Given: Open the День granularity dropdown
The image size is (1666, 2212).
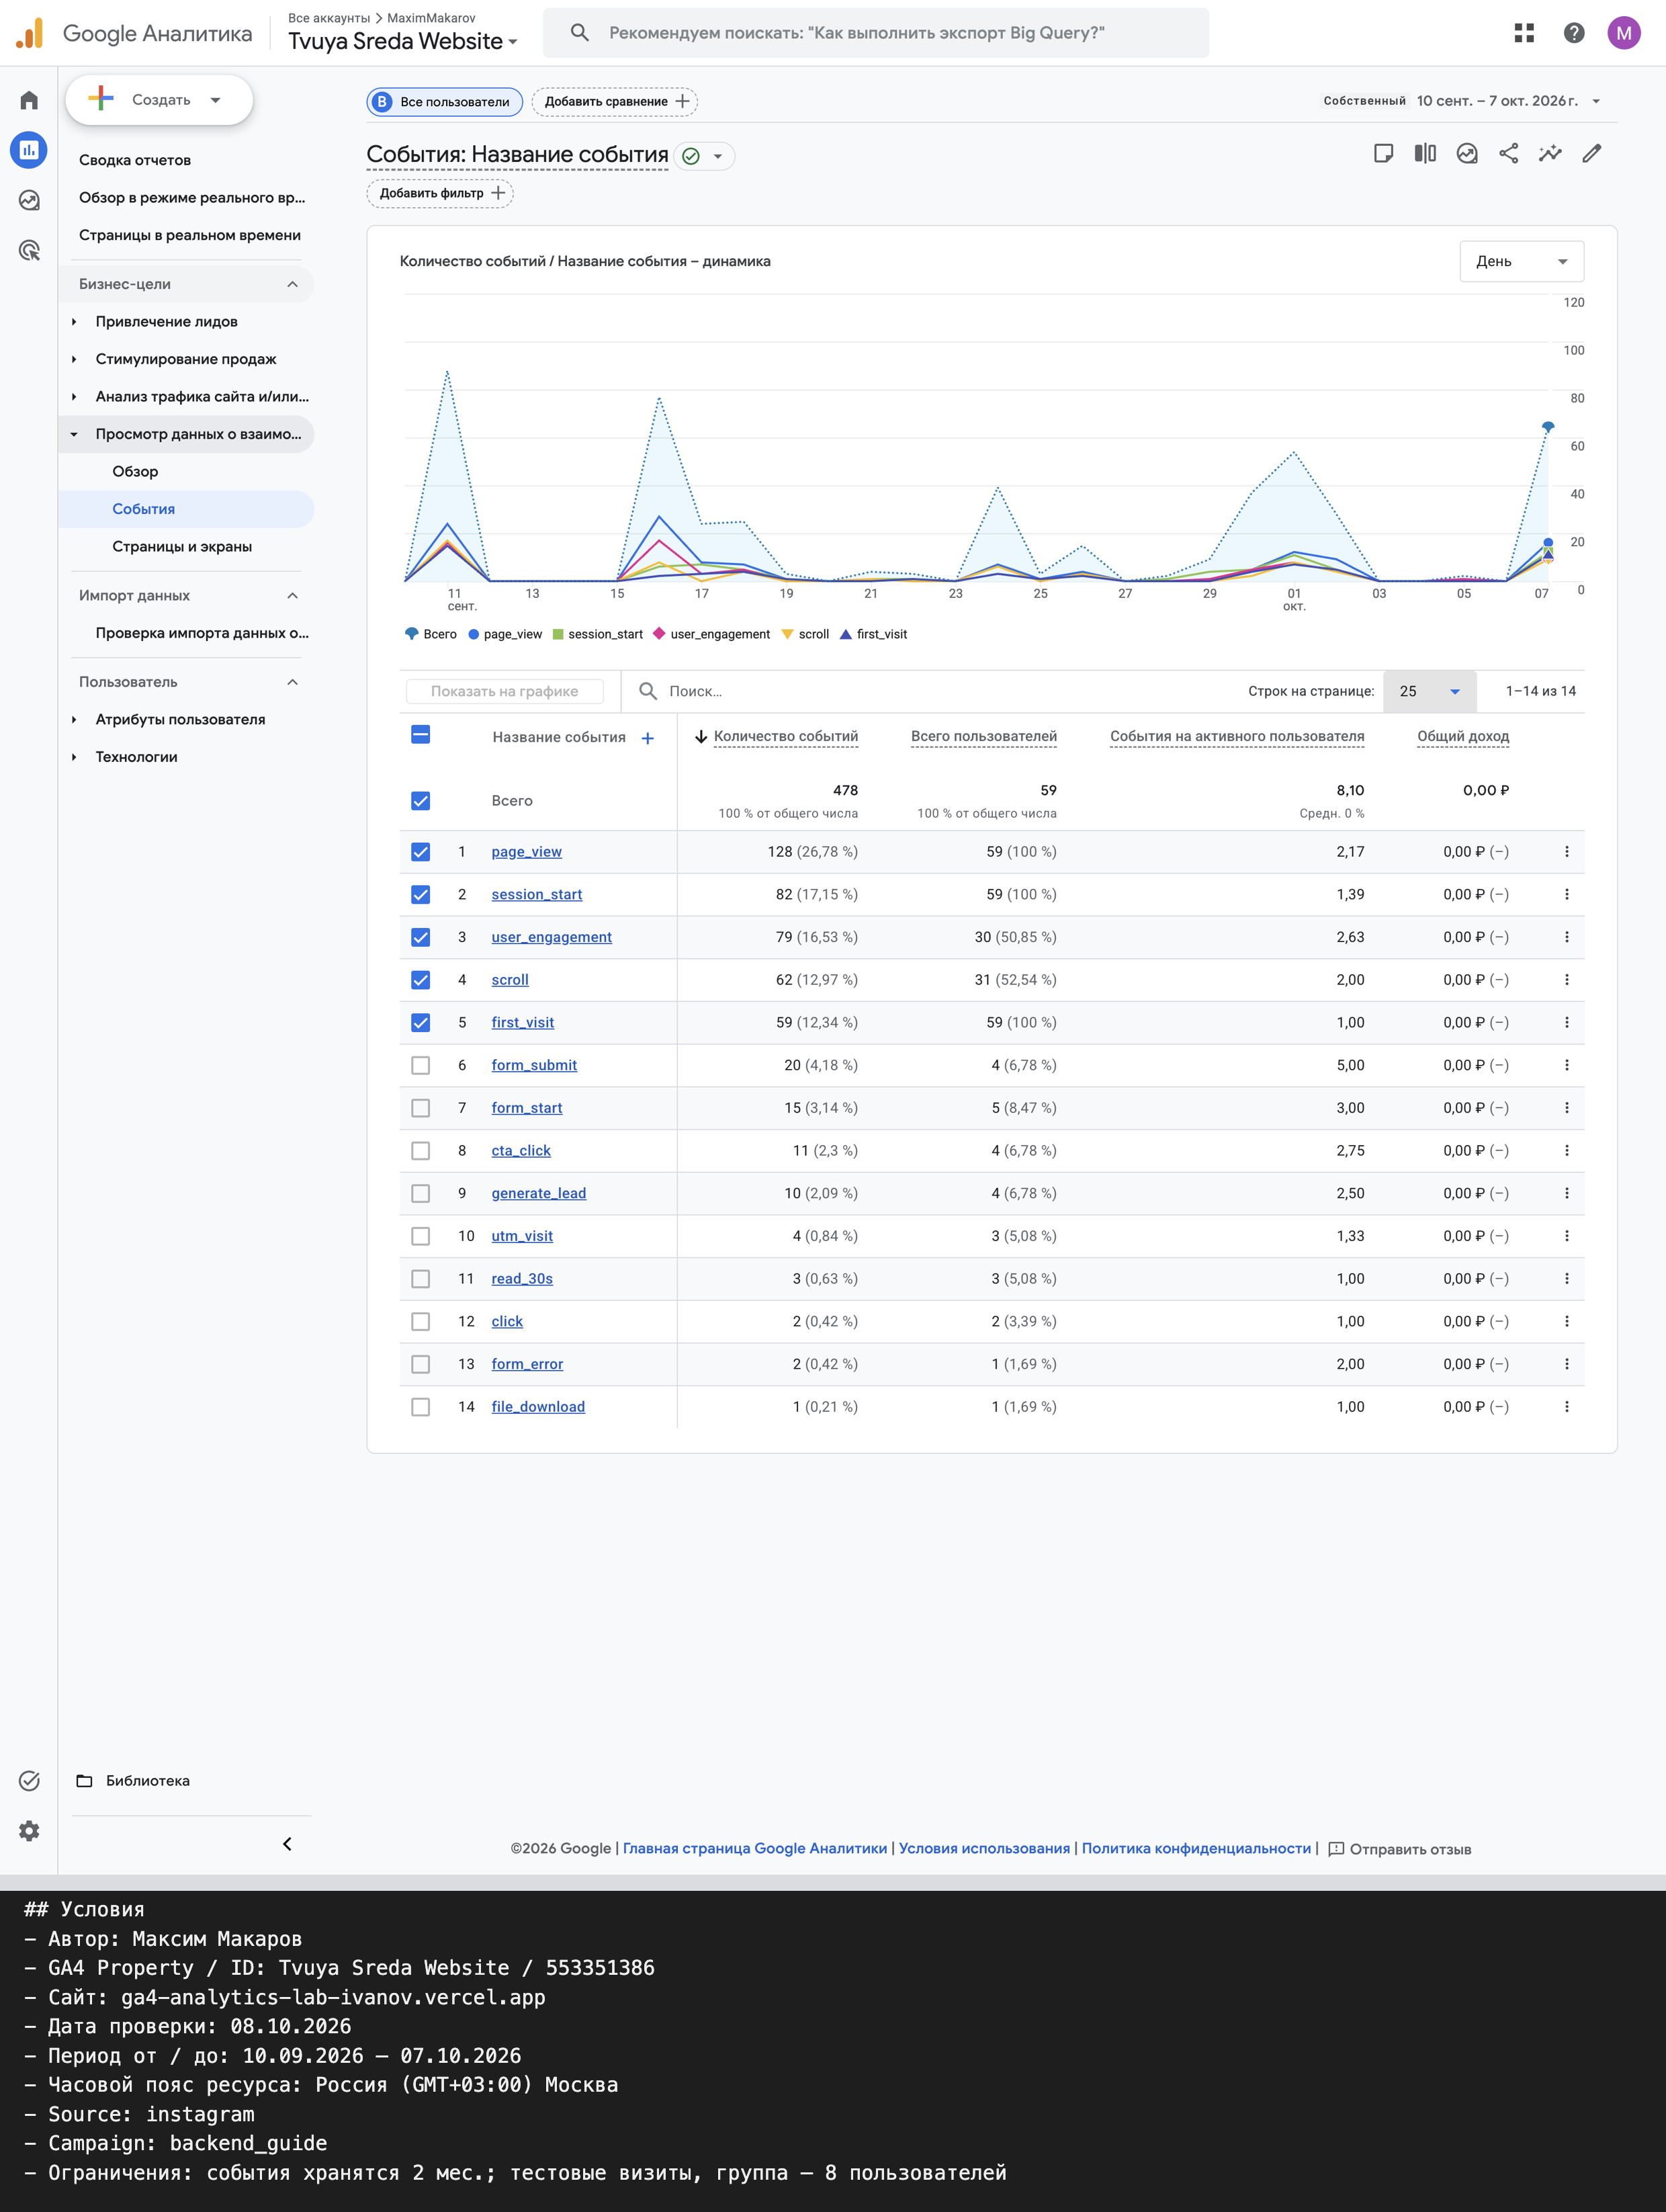Looking at the screenshot, I should click(1521, 261).
